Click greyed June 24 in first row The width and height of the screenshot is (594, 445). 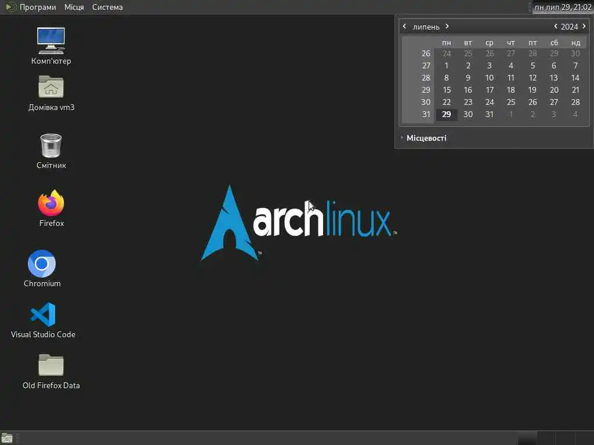447,53
